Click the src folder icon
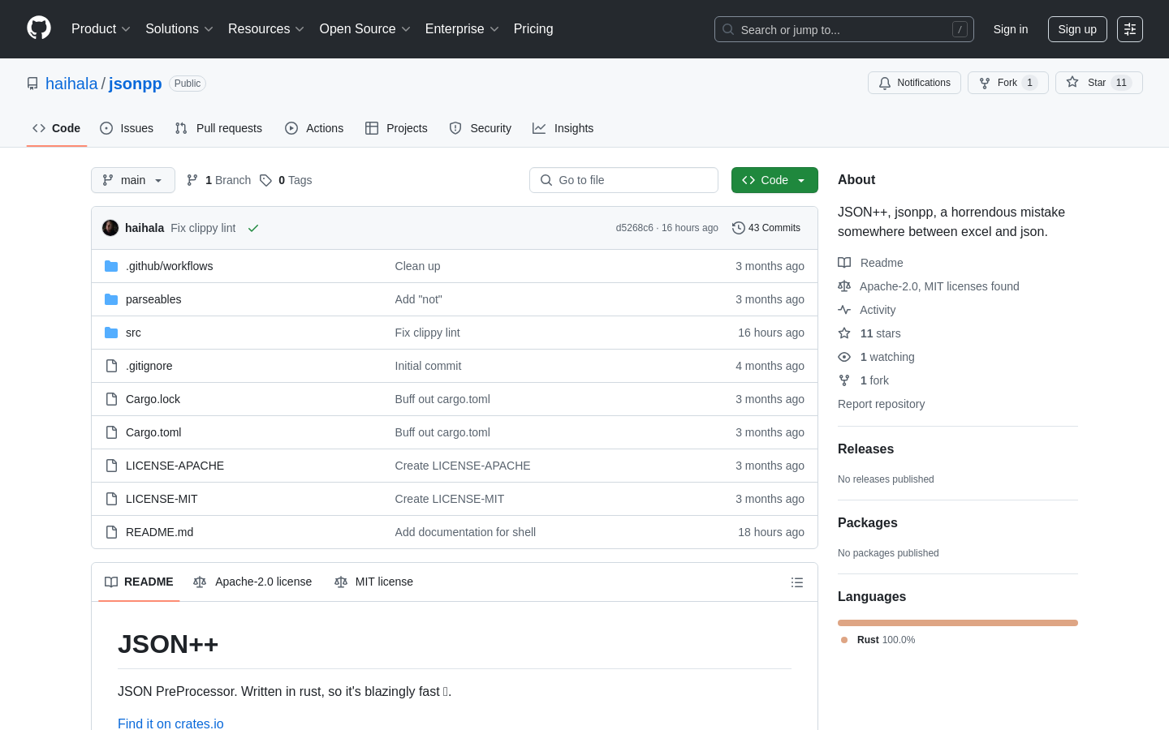 click(111, 333)
